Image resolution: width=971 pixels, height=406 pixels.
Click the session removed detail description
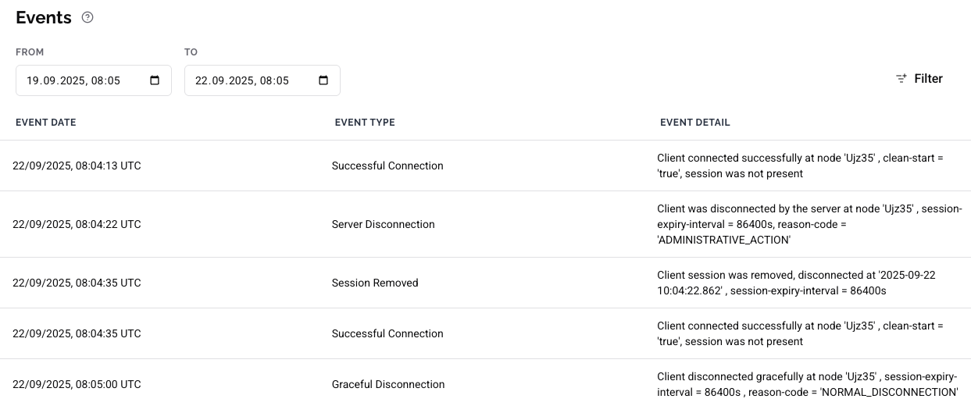(795, 283)
